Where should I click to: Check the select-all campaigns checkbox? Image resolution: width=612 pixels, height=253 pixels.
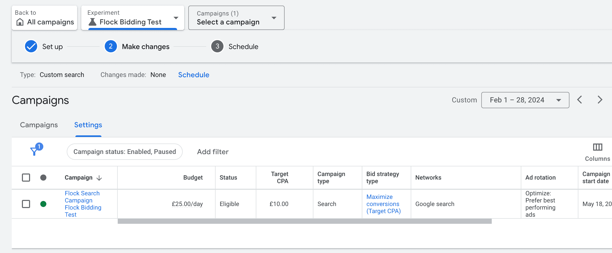click(26, 177)
